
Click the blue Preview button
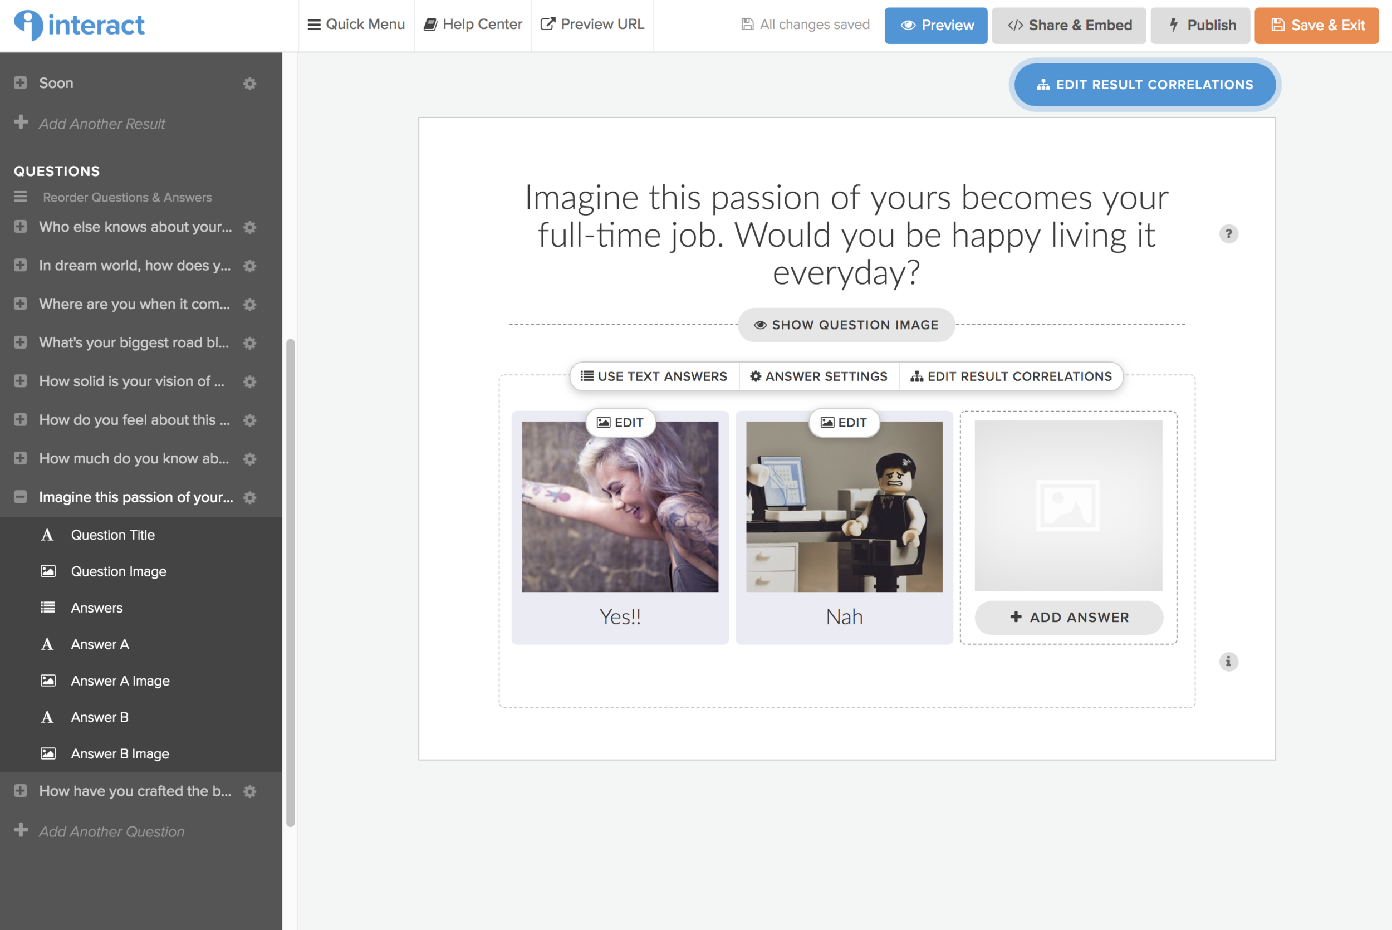pyautogui.click(x=936, y=26)
